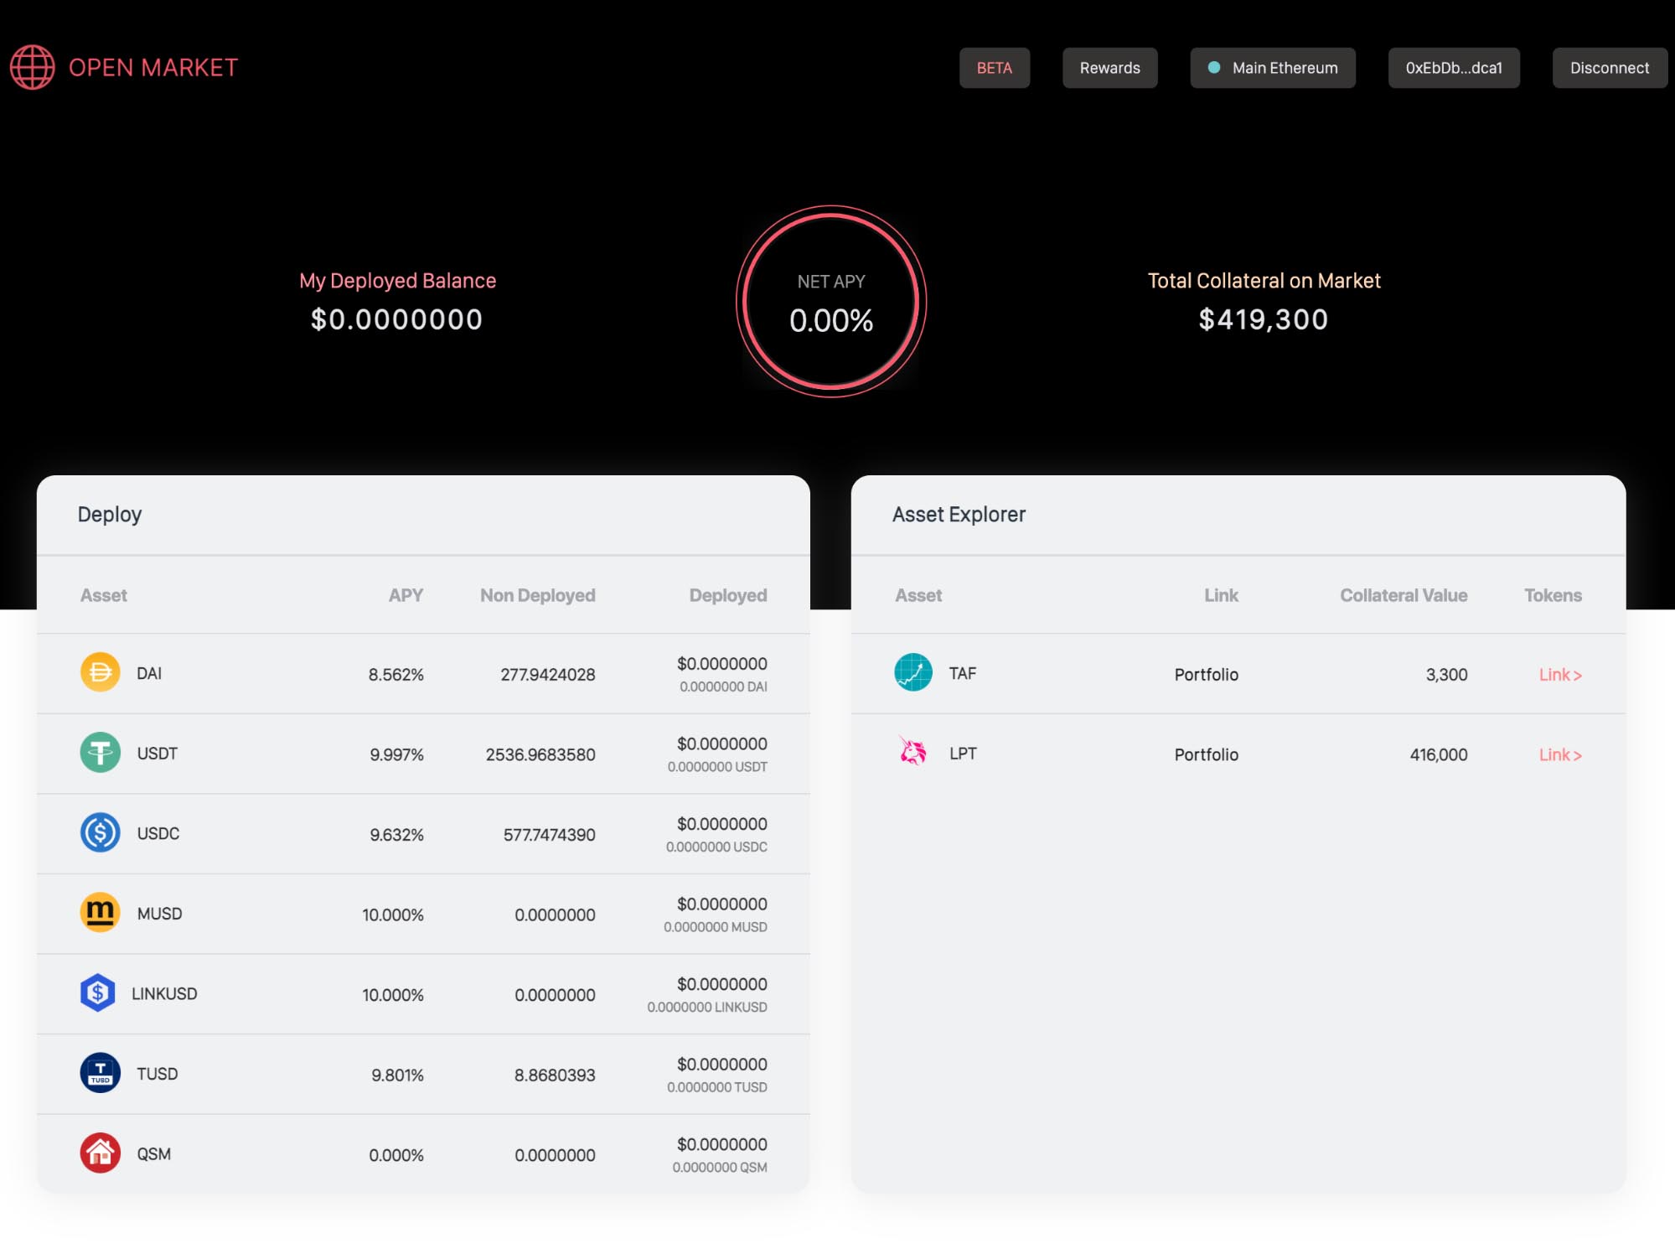1675x1254 pixels.
Task: Select the Main Ethereum network button
Action: point(1272,68)
